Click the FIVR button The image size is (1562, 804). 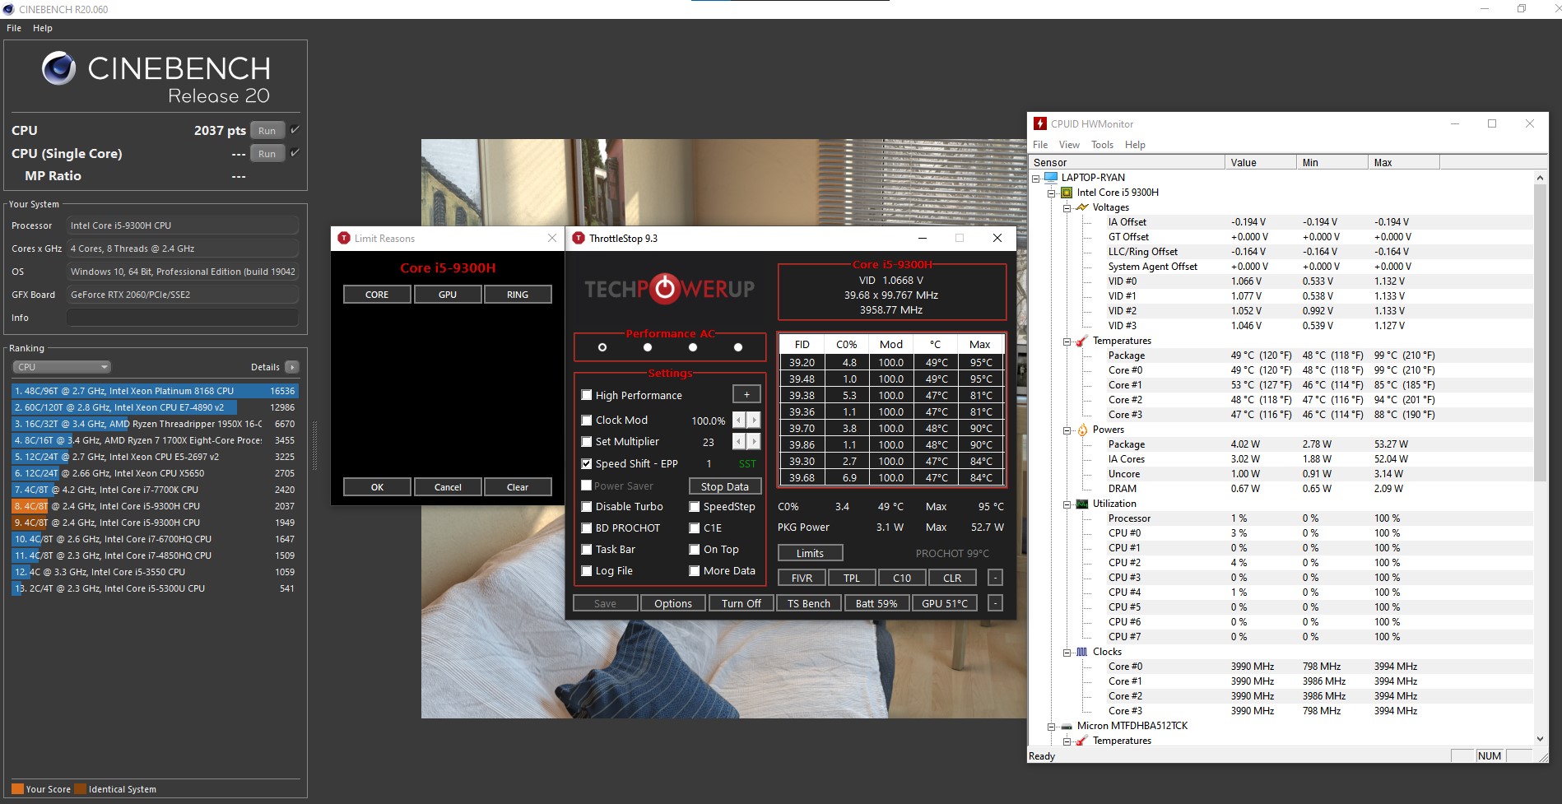(x=802, y=578)
